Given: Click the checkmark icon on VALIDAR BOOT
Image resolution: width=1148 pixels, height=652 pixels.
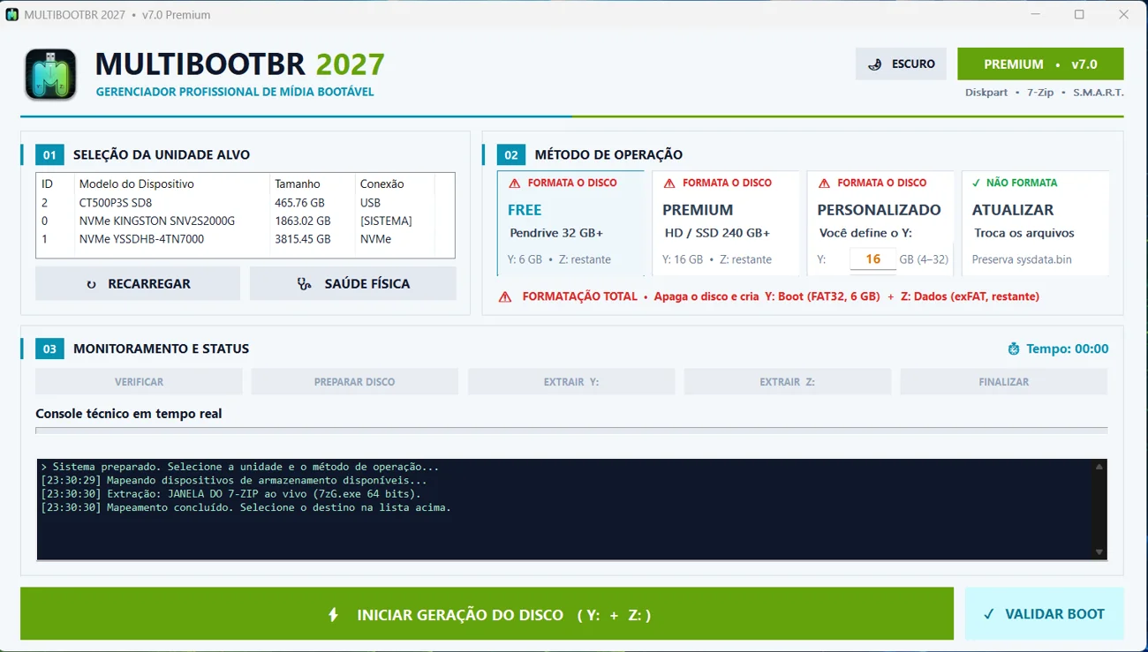Looking at the screenshot, I should 988,614.
